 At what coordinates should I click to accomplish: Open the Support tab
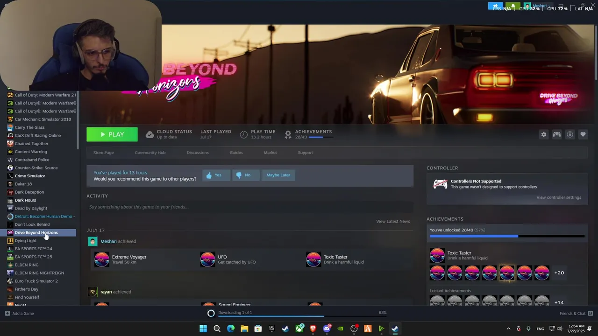[305, 153]
